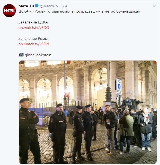Screen dimensions: 160x165
Task: Open the Матч ТВ round avatar logo
Action: click(9, 11)
